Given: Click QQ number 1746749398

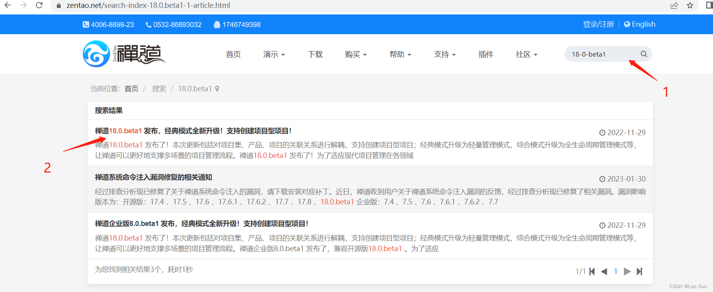Looking at the screenshot, I should click(x=241, y=24).
